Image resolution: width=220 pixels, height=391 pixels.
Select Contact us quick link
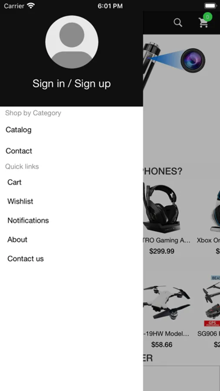(26, 259)
